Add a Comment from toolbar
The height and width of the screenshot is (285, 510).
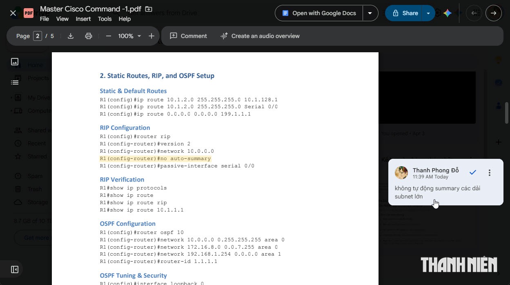click(188, 36)
